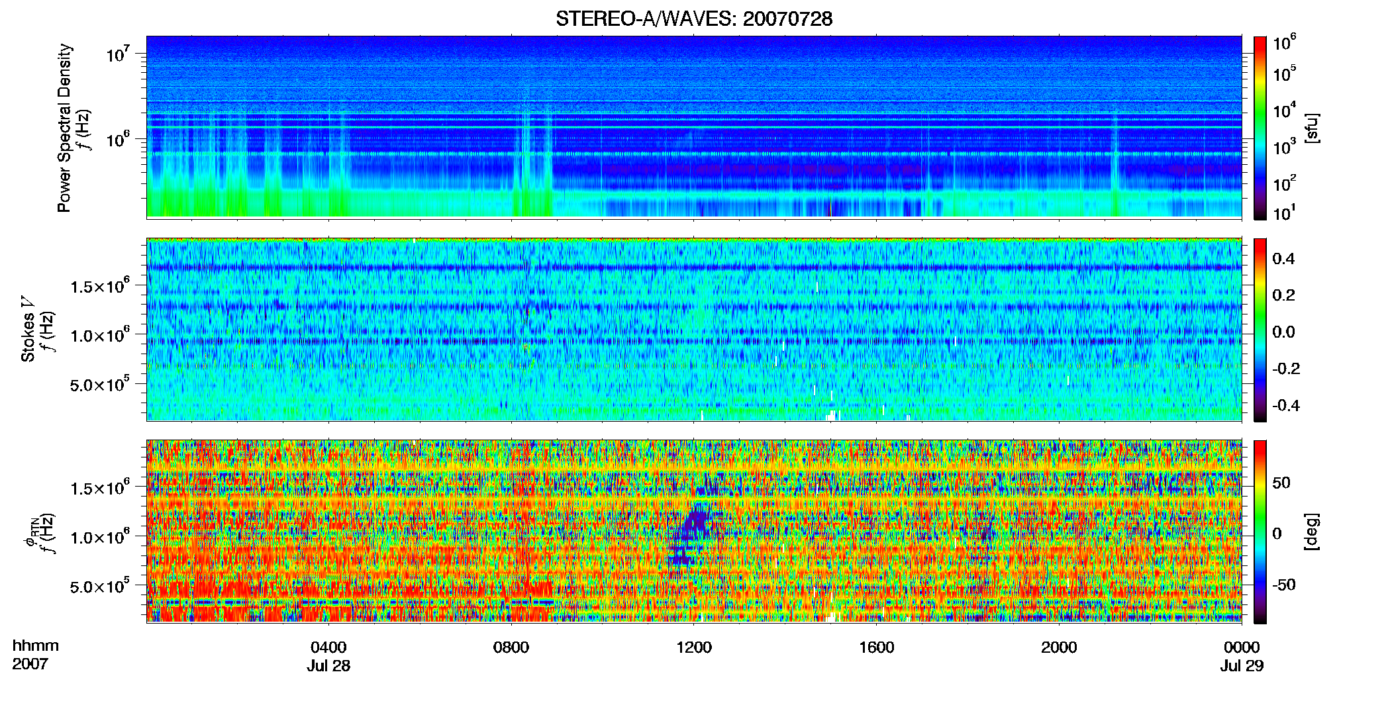Image resolution: width=1388 pixels, height=715 pixels.
Task: Click the 10^5 label on sfu colorbar
Action: coord(1285,73)
